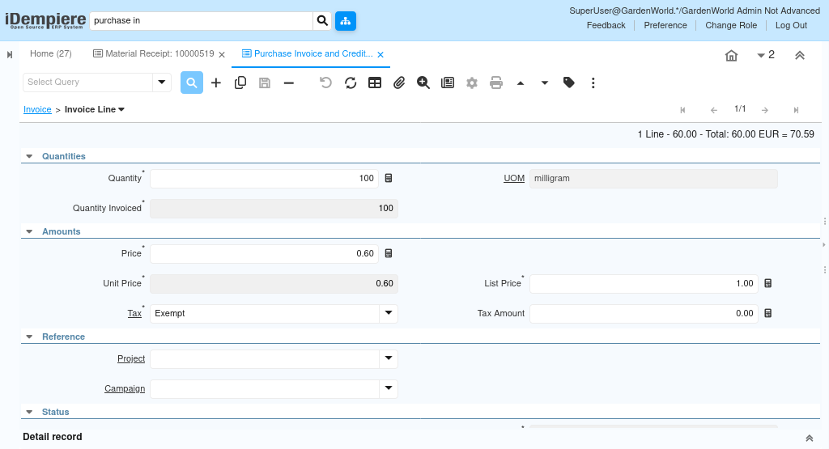
Task: Open the Project dropdown arrow
Action: pyautogui.click(x=389, y=358)
